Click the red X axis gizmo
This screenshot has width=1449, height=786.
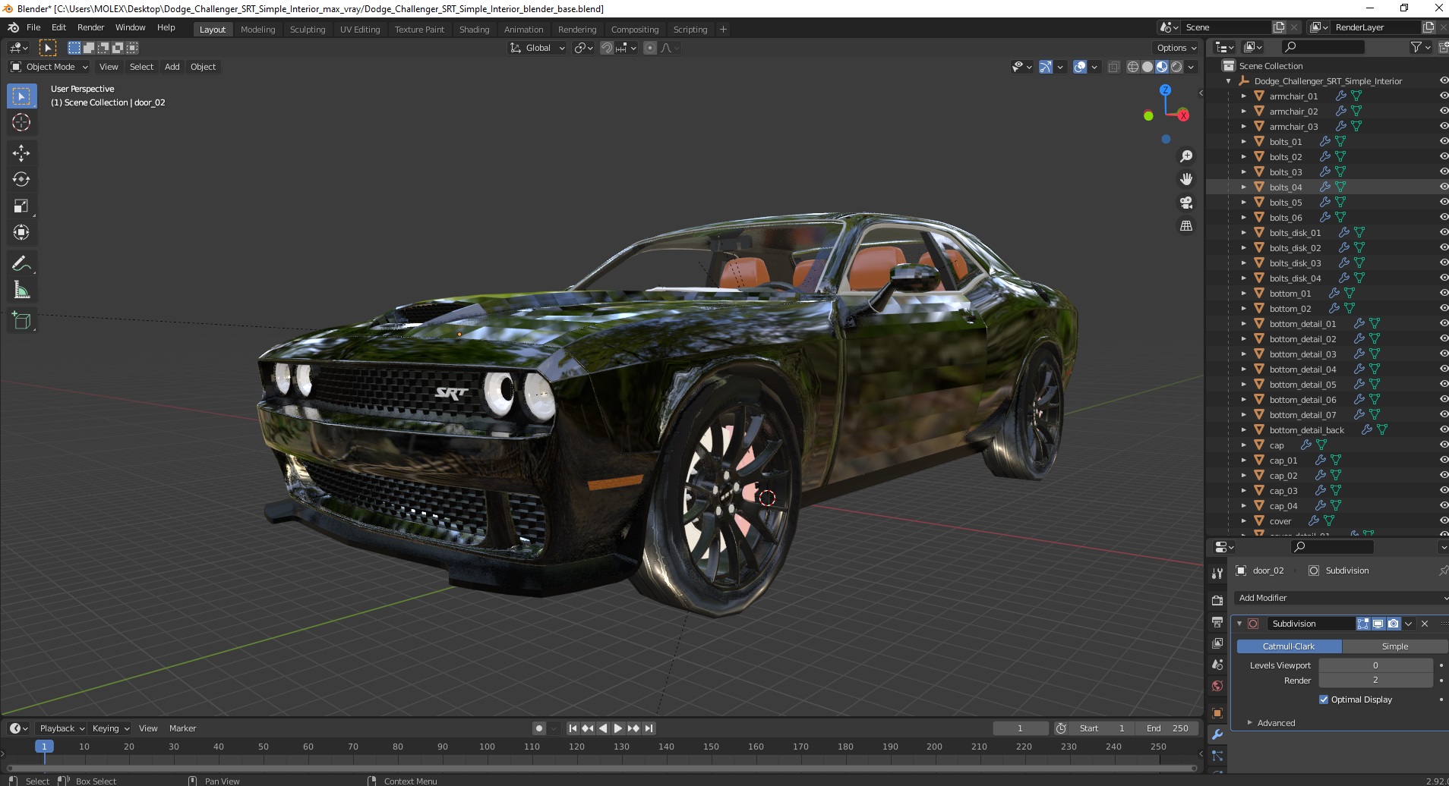coord(1183,115)
